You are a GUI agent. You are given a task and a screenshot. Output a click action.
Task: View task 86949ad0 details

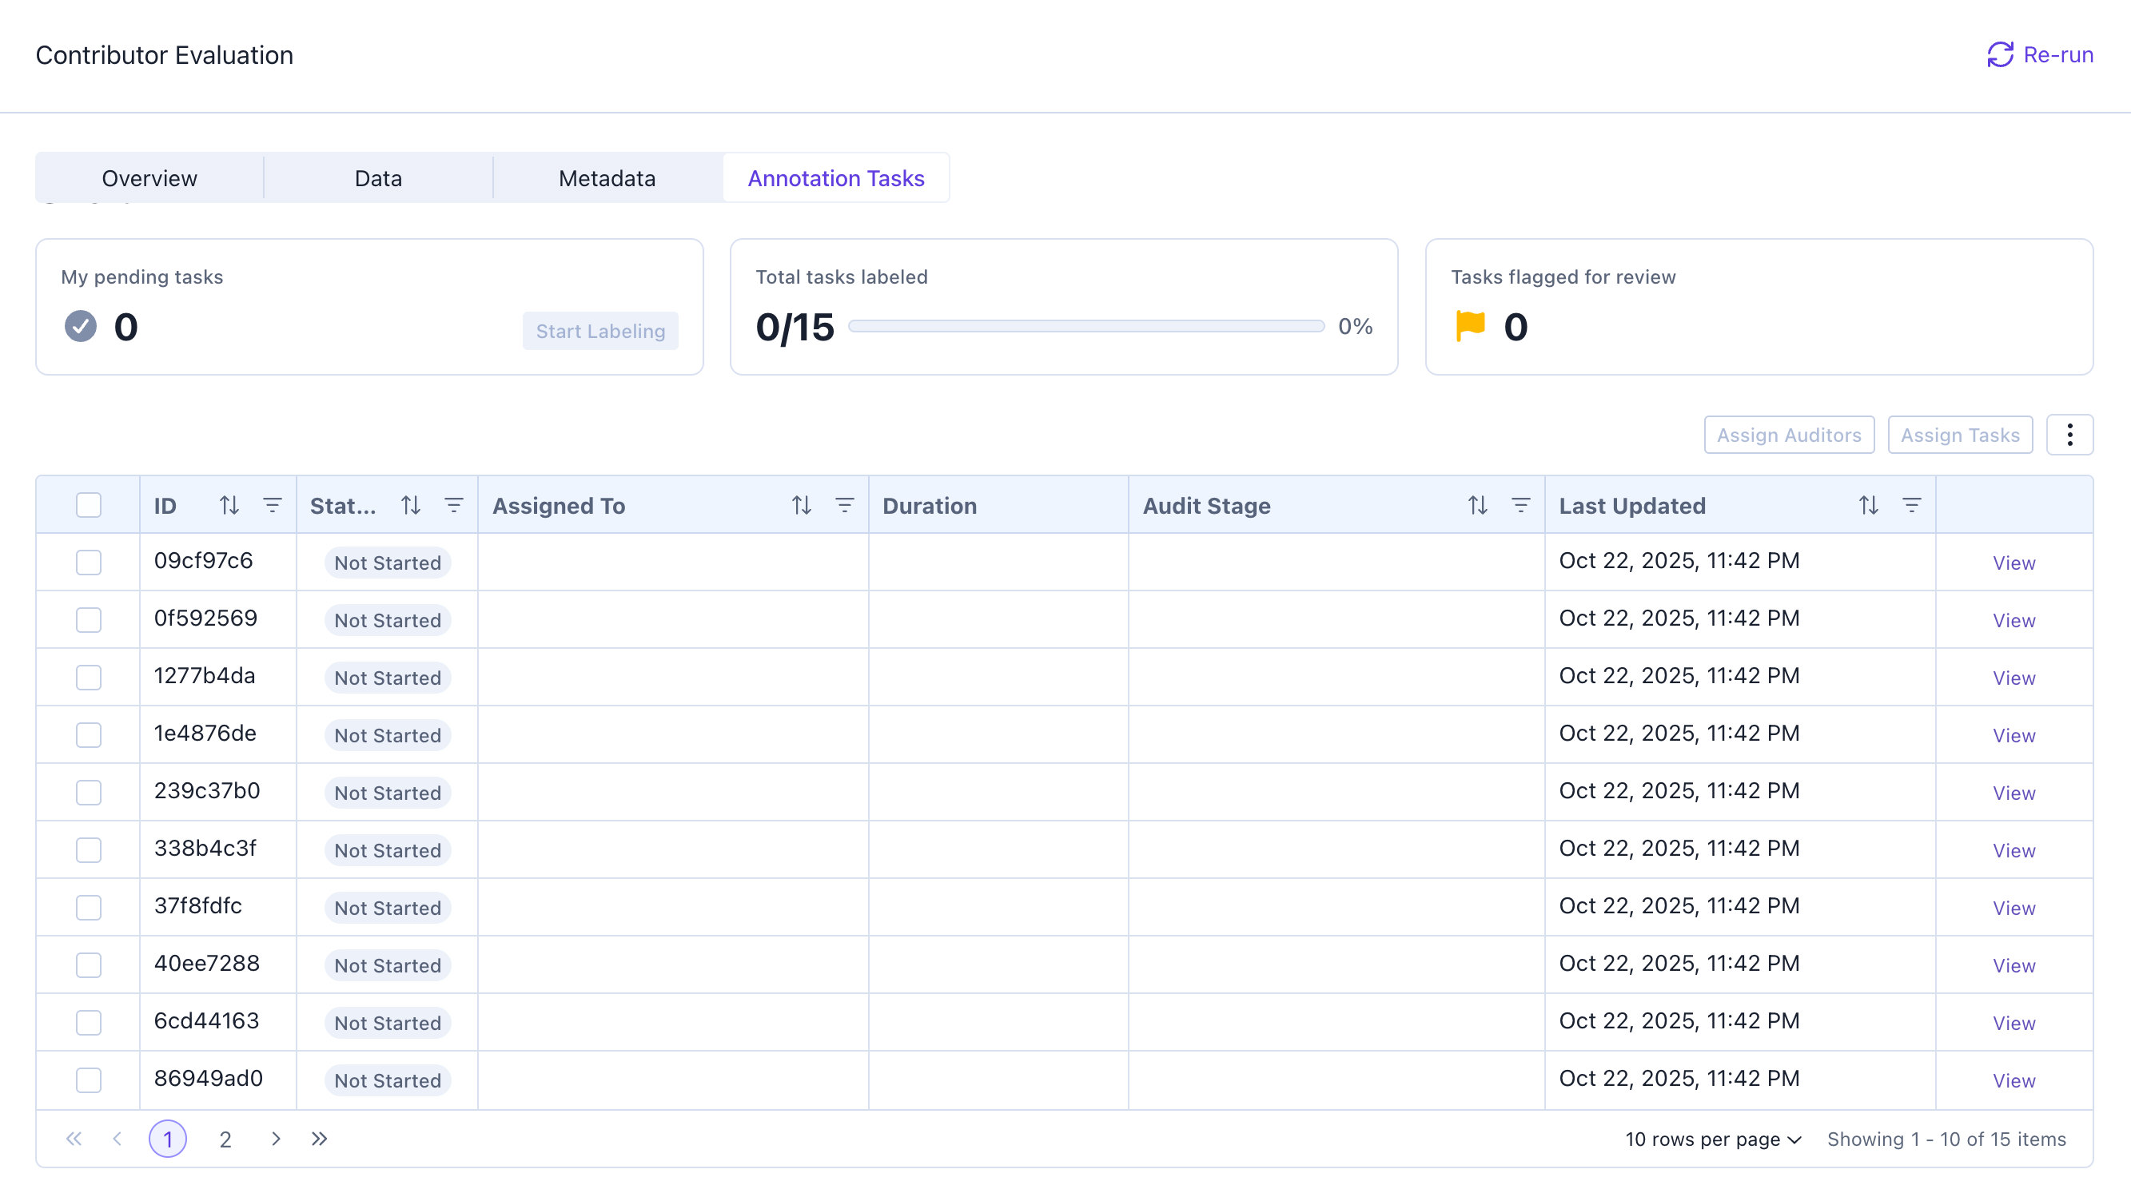coord(2013,1080)
